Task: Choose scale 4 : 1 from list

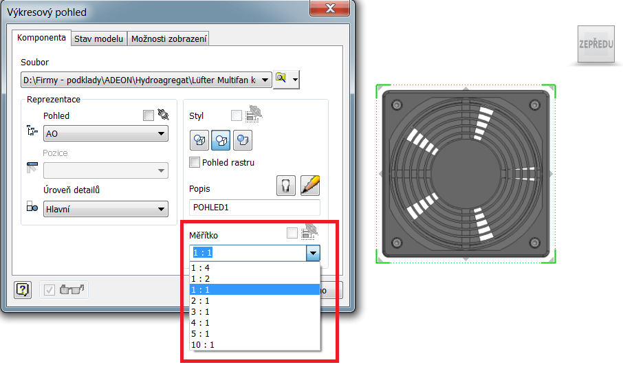Action: pyautogui.click(x=254, y=322)
